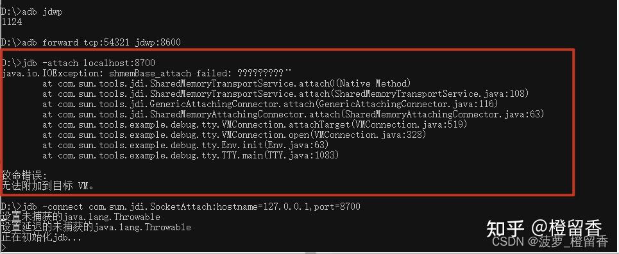Click the 1124 process ID output
The width and height of the screenshot is (619, 254).
pyautogui.click(x=12, y=22)
